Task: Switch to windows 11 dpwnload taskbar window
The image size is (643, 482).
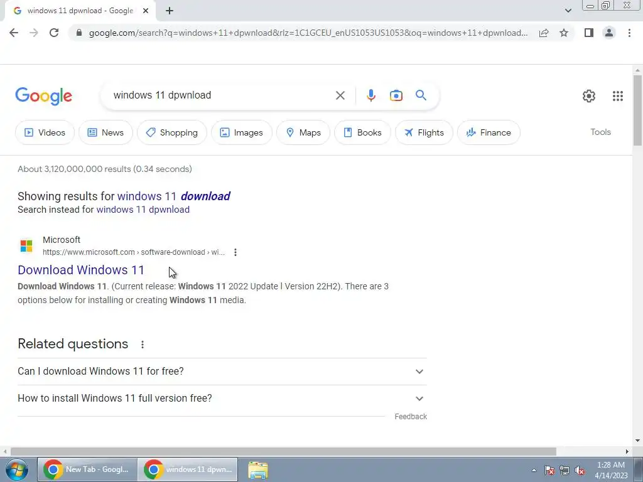Action: pos(187,469)
